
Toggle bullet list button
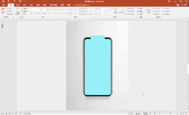(60, 9)
